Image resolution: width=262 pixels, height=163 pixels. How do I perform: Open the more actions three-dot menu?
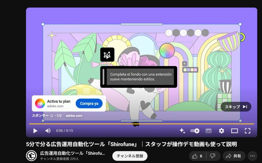point(252,156)
